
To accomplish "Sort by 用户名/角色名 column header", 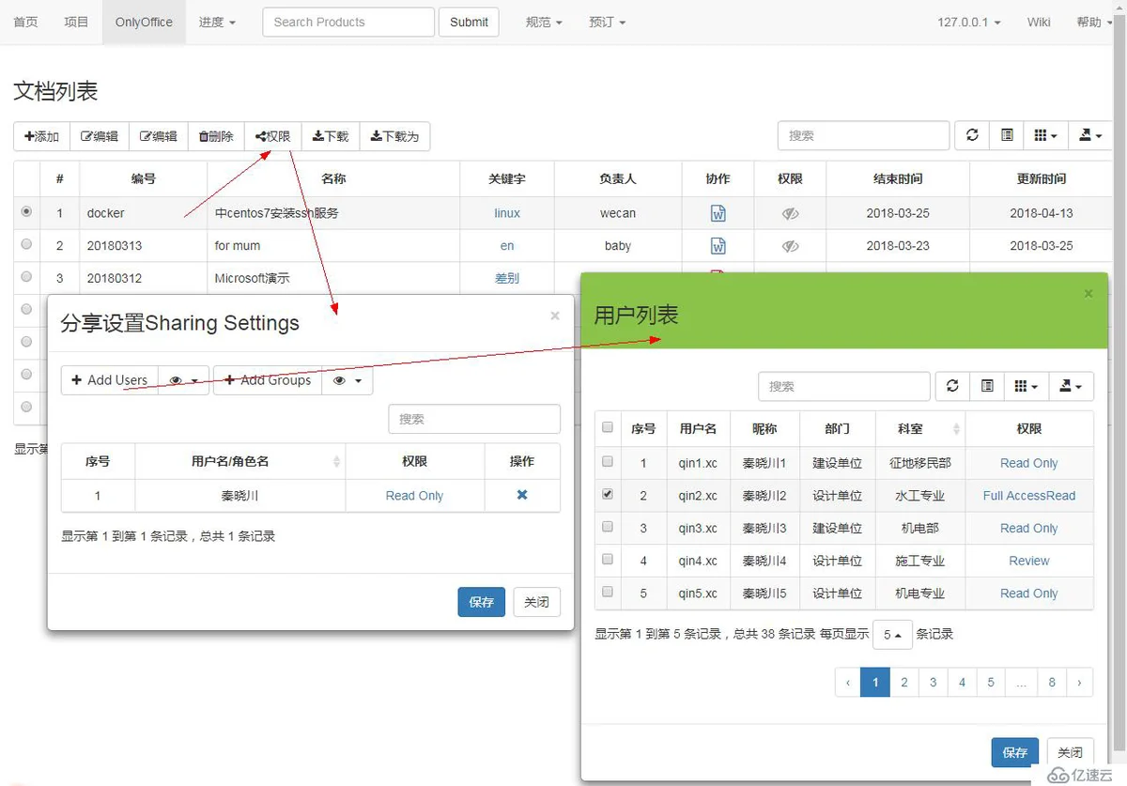I will [240, 461].
